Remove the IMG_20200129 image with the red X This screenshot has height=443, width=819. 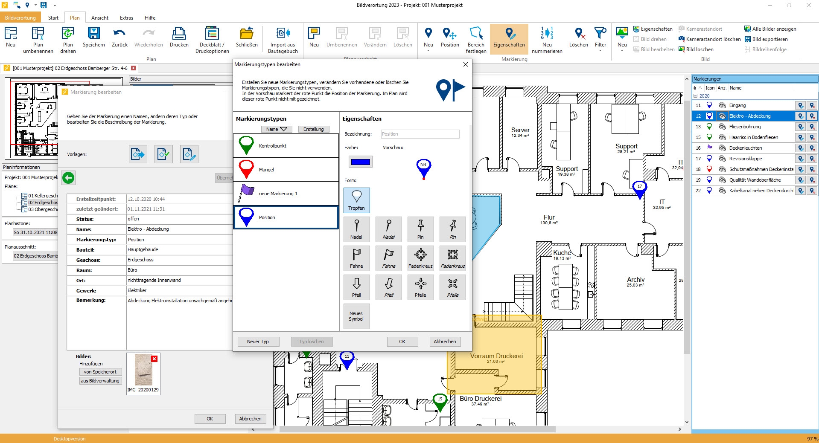pyautogui.click(x=154, y=359)
